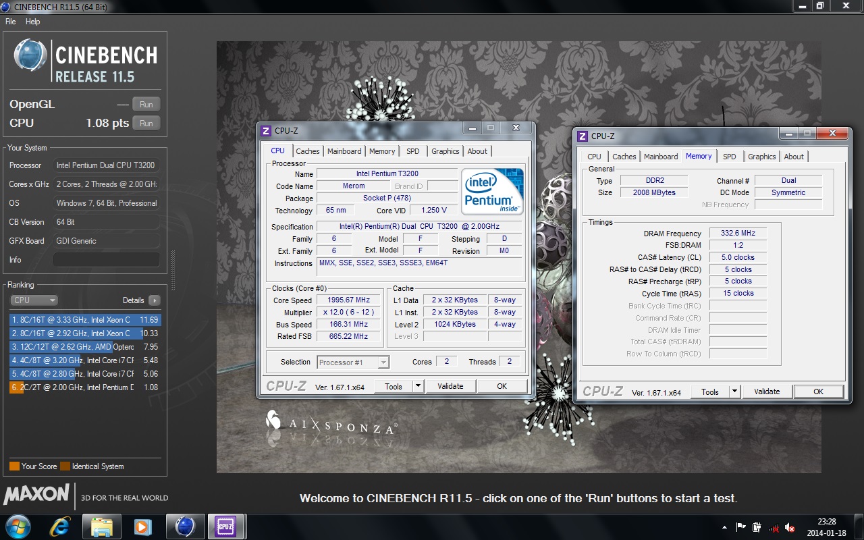Open Mainboard tab in left CPU-Z window
This screenshot has width=864, height=540.
click(x=344, y=151)
